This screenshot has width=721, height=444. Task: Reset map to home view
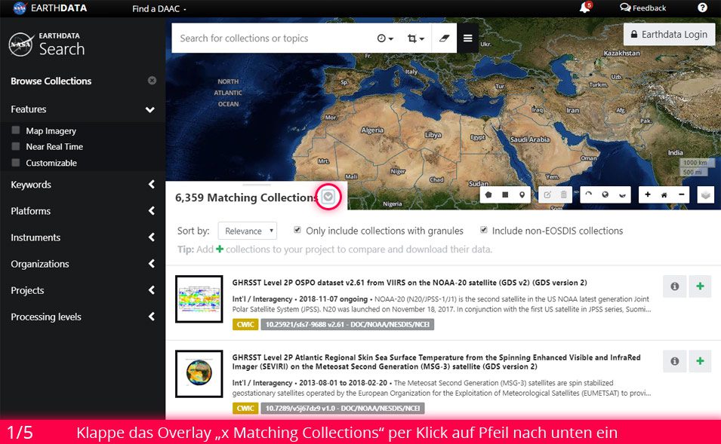pos(664,194)
